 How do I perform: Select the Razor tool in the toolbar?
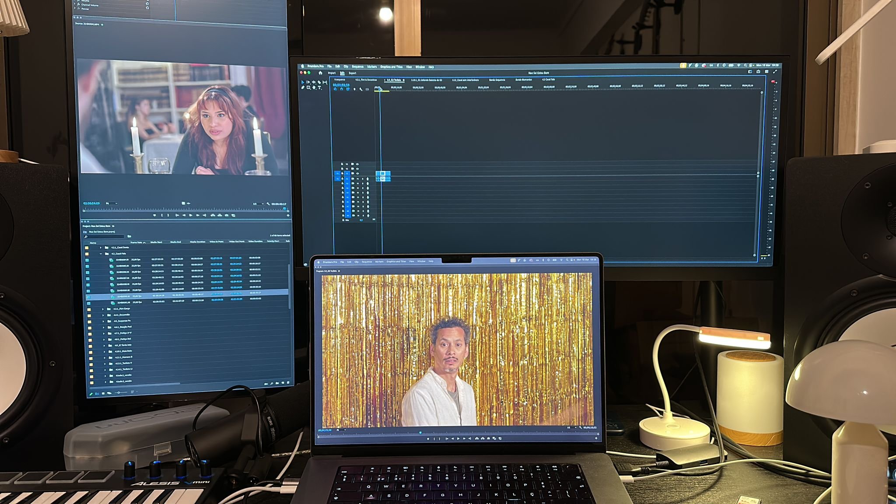click(x=319, y=82)
